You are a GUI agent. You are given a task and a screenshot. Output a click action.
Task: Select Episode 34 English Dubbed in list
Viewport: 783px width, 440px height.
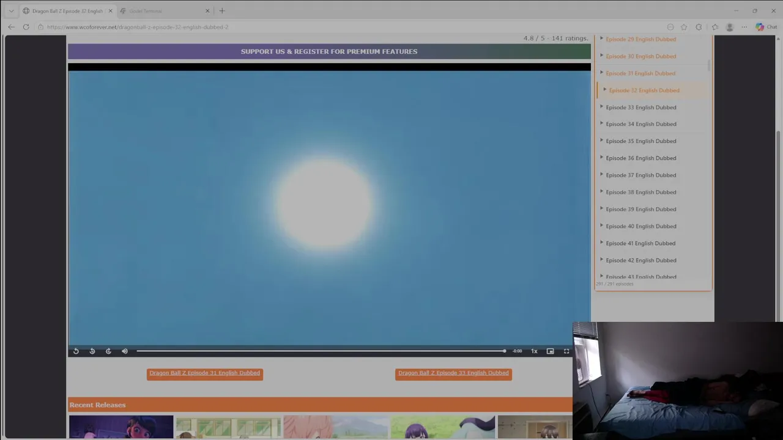tap(640, 124)
